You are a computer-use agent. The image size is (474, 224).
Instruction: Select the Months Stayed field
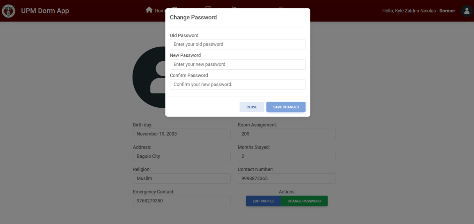(286, 156)
